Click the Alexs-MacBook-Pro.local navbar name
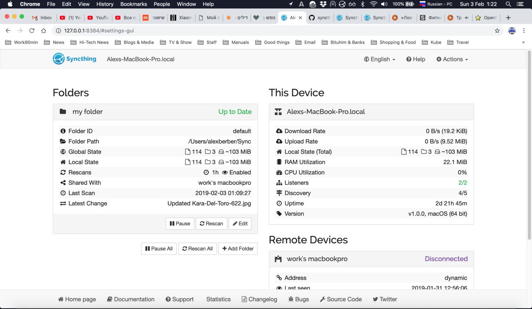 (140, 59)
